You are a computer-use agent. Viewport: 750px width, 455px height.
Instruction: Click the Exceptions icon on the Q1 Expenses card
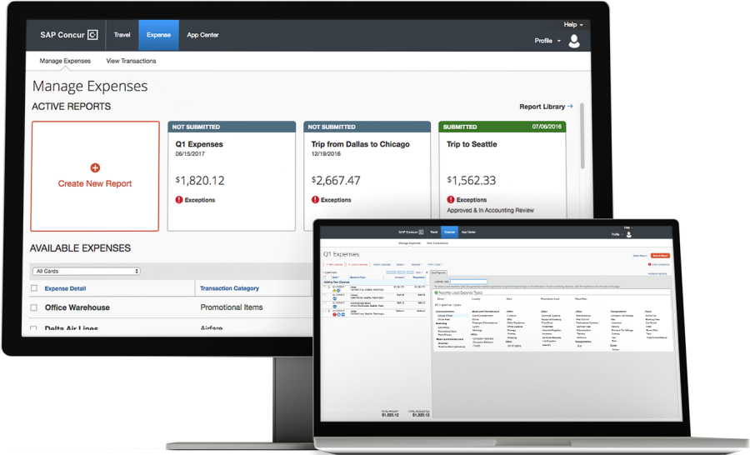coord(179,200)
